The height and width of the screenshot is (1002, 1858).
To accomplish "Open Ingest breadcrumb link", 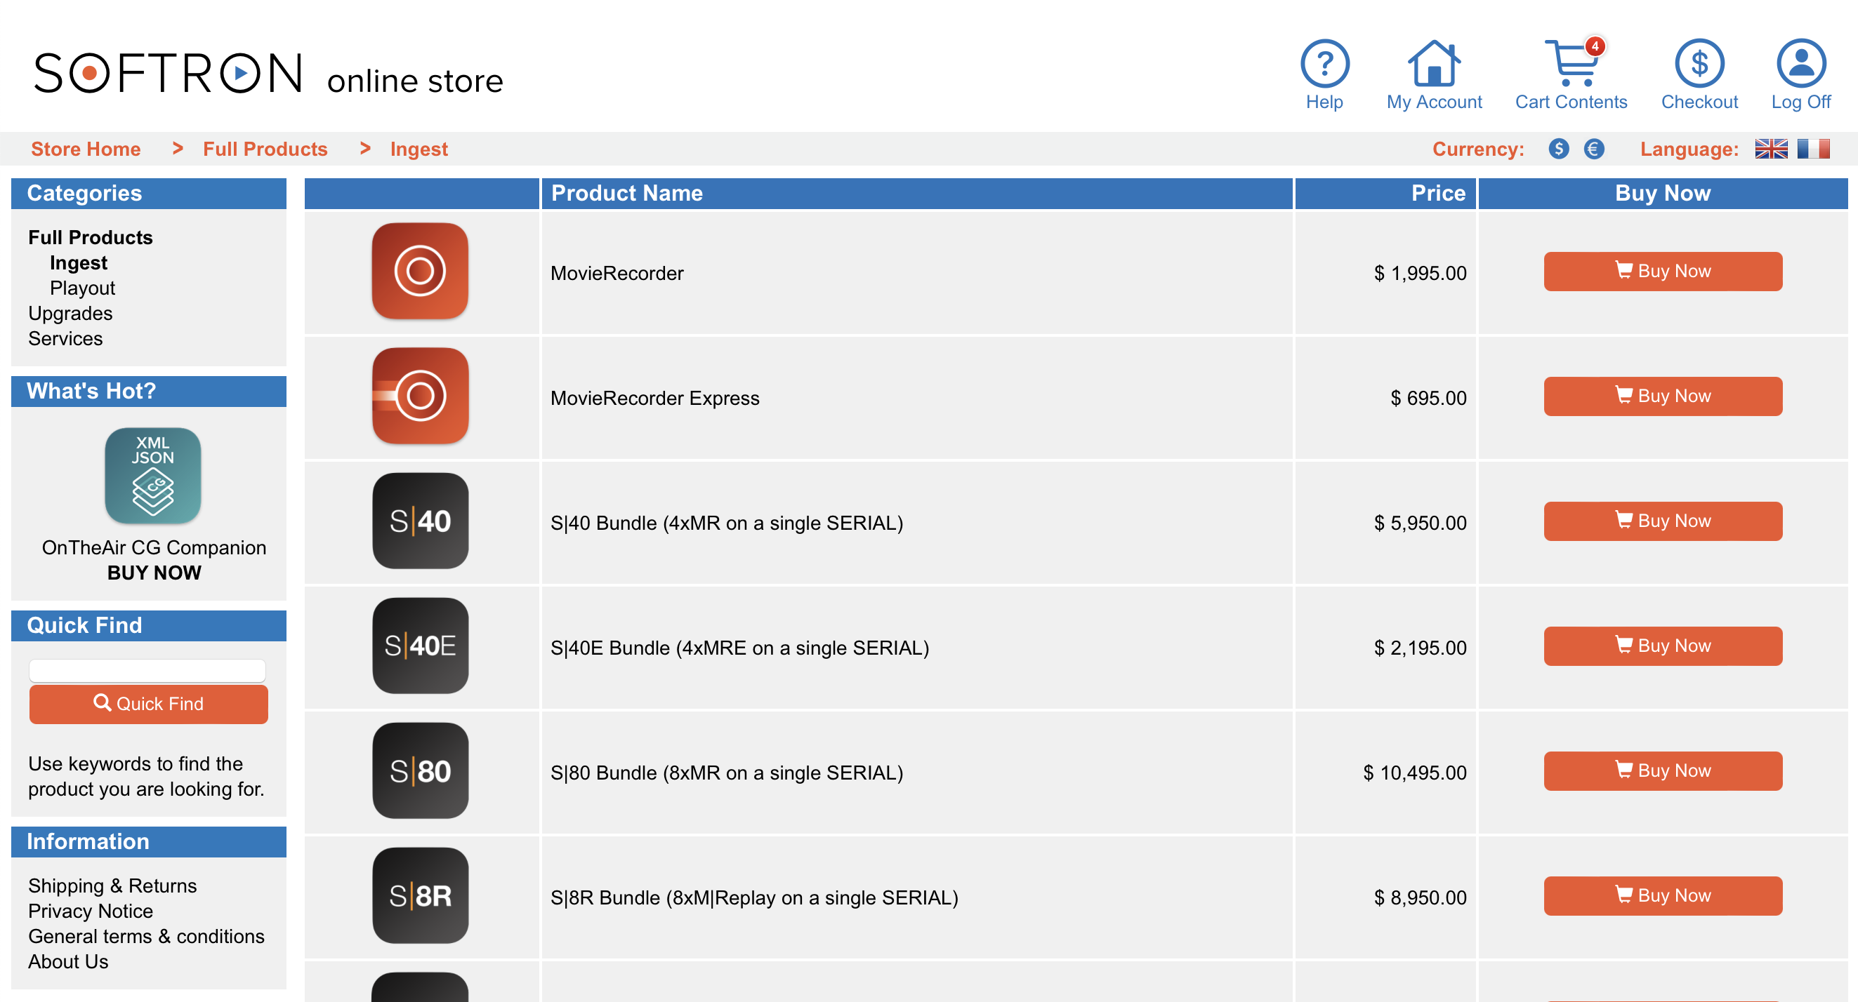I will (419, 149).
